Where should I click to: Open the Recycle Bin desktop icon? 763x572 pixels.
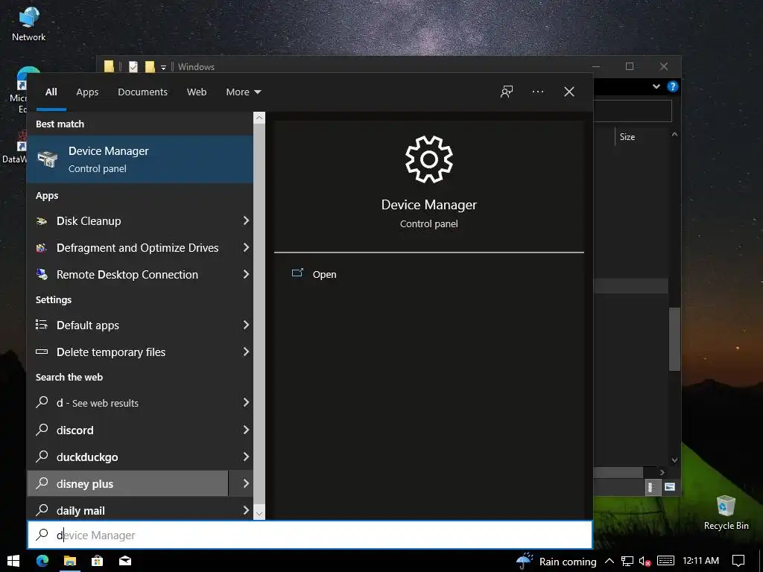[x=726, y=512]
